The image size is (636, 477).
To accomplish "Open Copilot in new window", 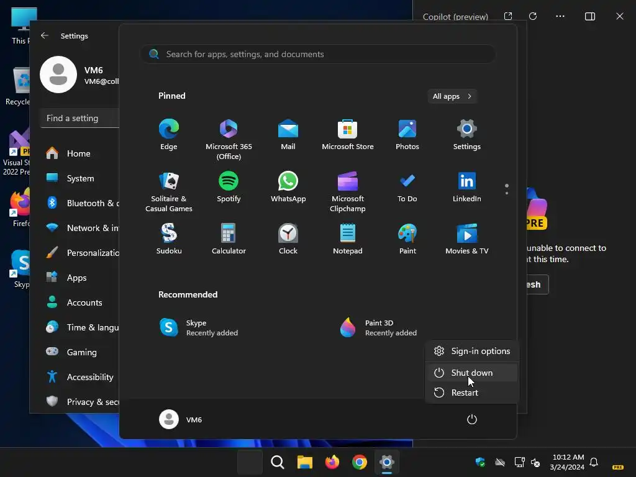I will pos(508,16).
